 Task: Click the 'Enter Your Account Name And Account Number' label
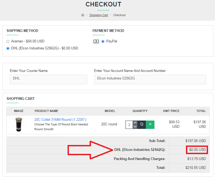click(130, 71)
